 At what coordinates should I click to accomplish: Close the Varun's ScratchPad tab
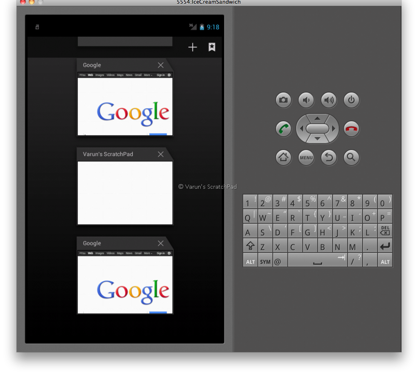pyautogui.click(x=160, y=154)
